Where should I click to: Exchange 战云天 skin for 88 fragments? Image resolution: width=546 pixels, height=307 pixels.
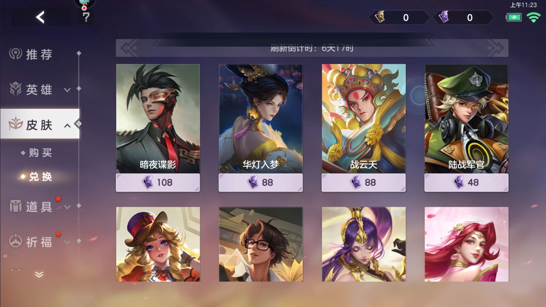364,182
